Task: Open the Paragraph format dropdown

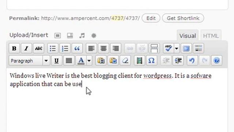Action: [x=29, y=60]
